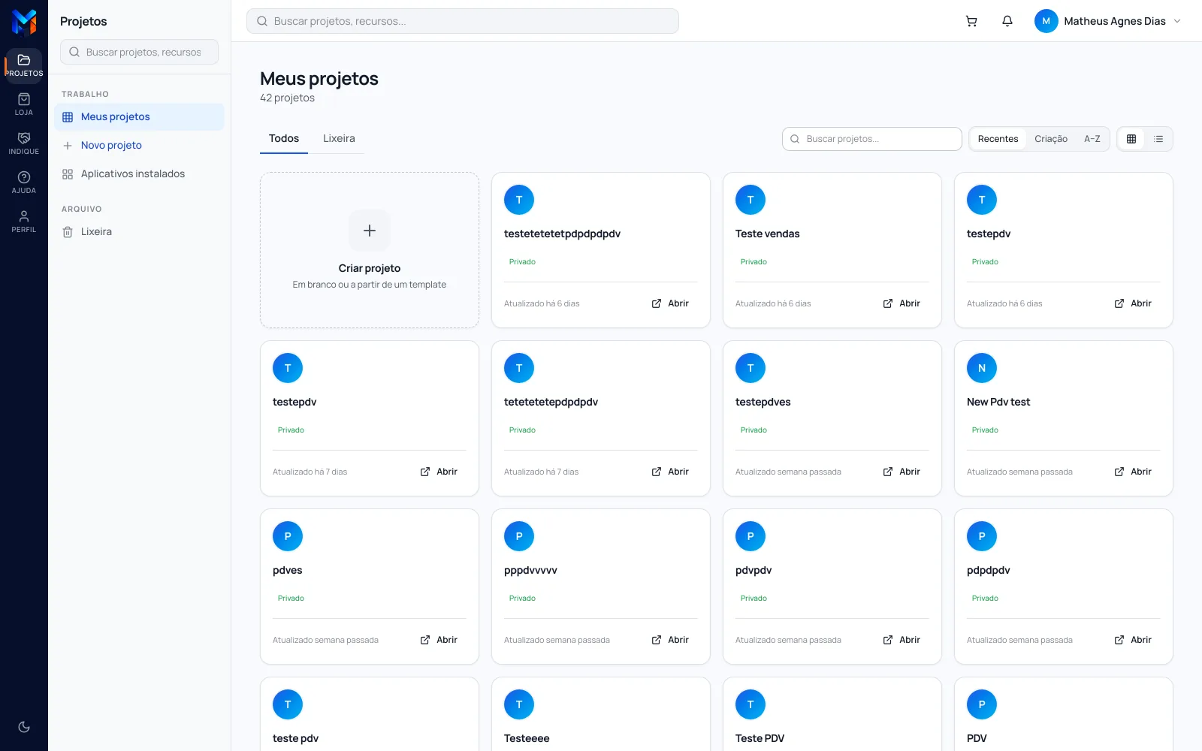Toggle dark mode moon icon
This screenshot has height=751, width=1202.
(24, 726)
